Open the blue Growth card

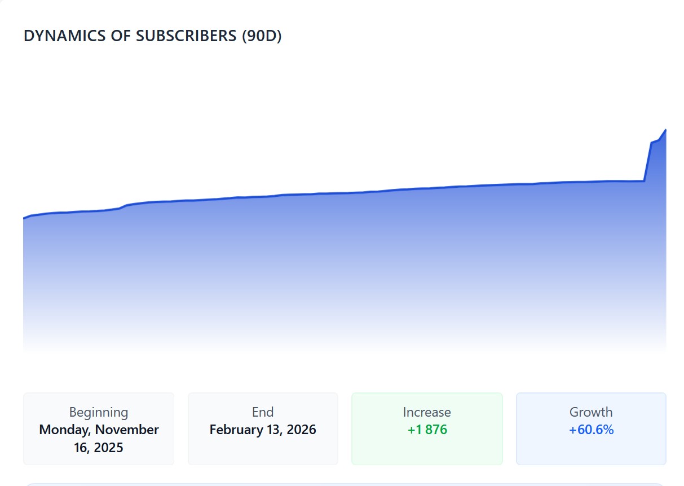[x=591, y=428]
